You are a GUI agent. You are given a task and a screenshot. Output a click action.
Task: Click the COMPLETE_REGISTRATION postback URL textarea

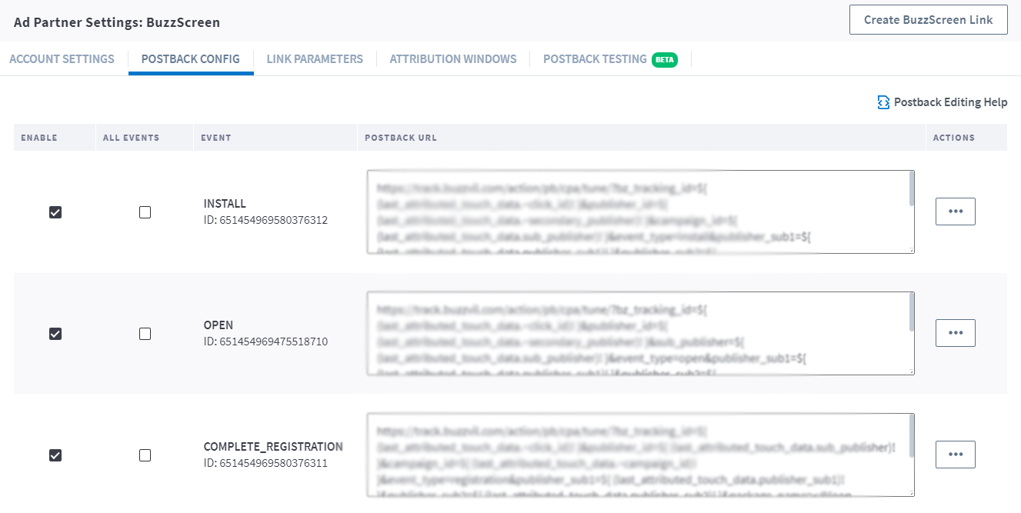(641, 455)
